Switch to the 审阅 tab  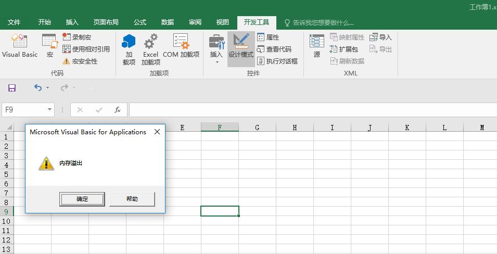(x=195, y=22)
